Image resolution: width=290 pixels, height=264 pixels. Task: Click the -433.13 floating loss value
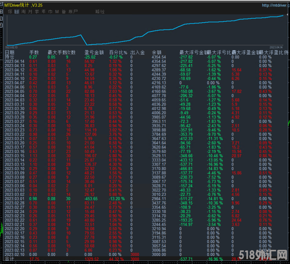pyautogui.click(x=186, y=160)
